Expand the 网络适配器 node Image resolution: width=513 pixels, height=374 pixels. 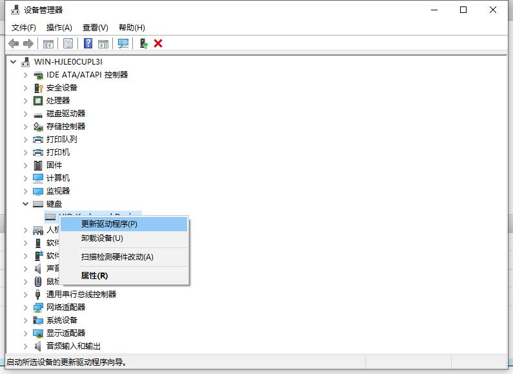[x=26, y=307]
